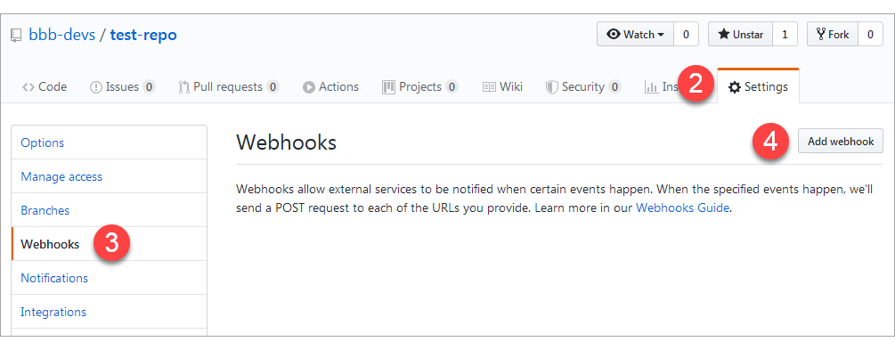This screenshot has height=350, width=895.
Task: Click the Code tab brackets icon
Action: [28, 87]
